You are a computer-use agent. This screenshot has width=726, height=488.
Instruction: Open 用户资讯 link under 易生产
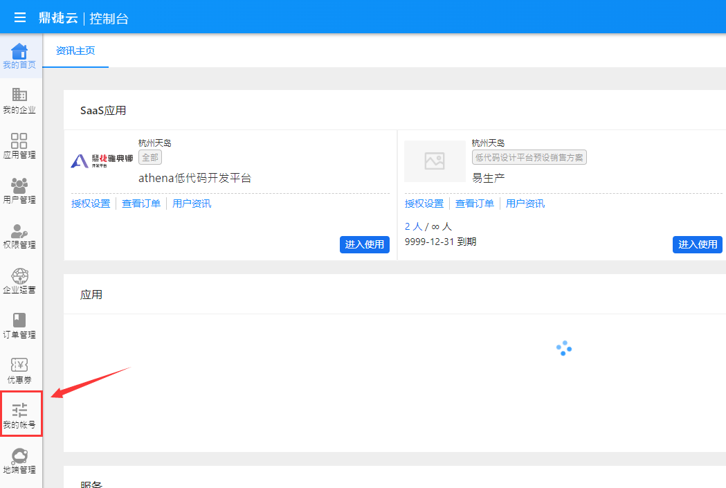[525, 204]
